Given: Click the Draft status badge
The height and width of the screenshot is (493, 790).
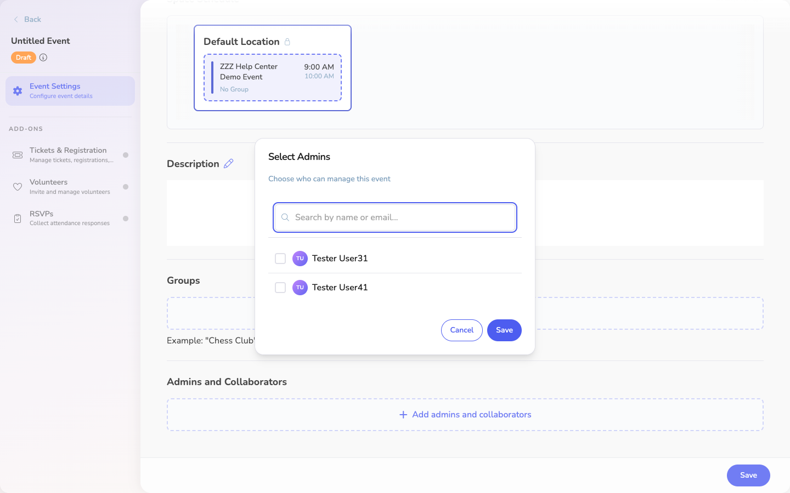Looking at the screenshot, I should click(x=24, y=58).
